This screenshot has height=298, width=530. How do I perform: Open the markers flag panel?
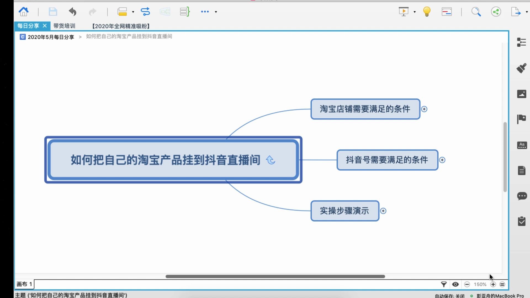point(521,119)
